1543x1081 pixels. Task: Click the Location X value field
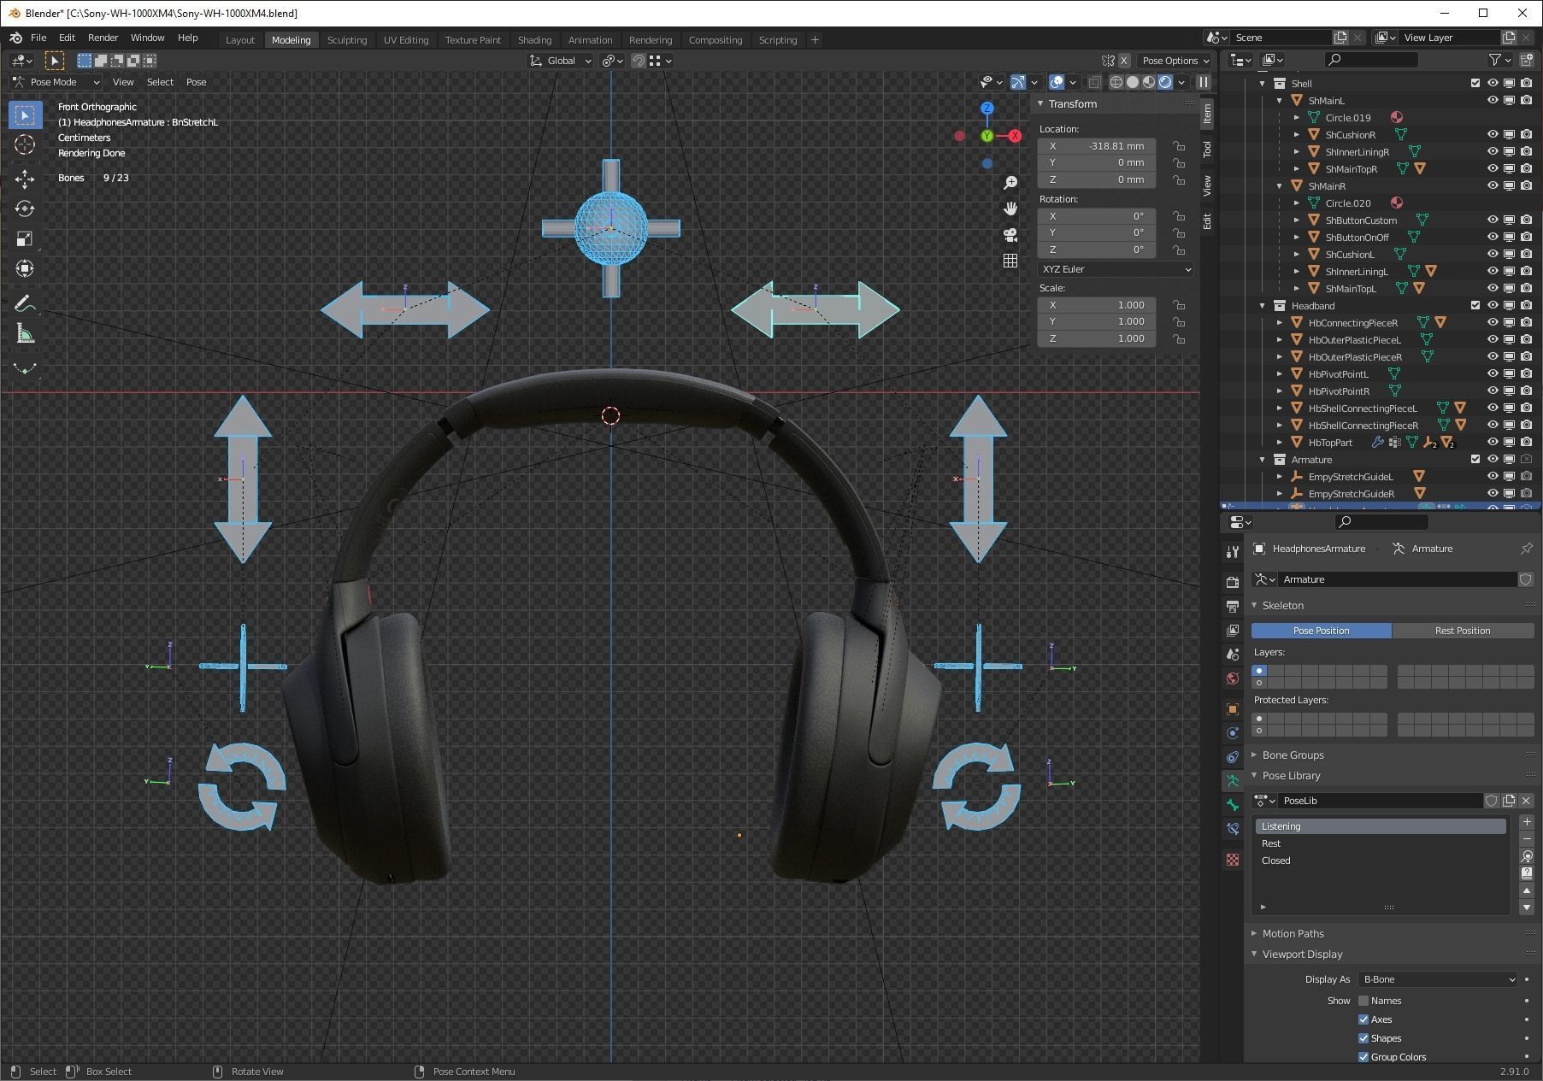(x=1097, y=146)
